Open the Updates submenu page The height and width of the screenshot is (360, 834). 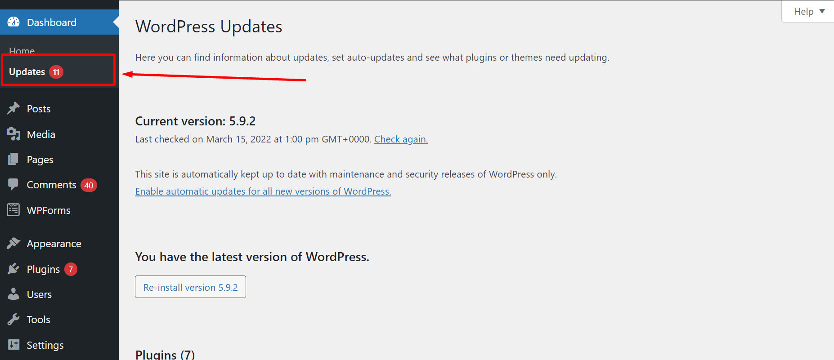[27, 72]
